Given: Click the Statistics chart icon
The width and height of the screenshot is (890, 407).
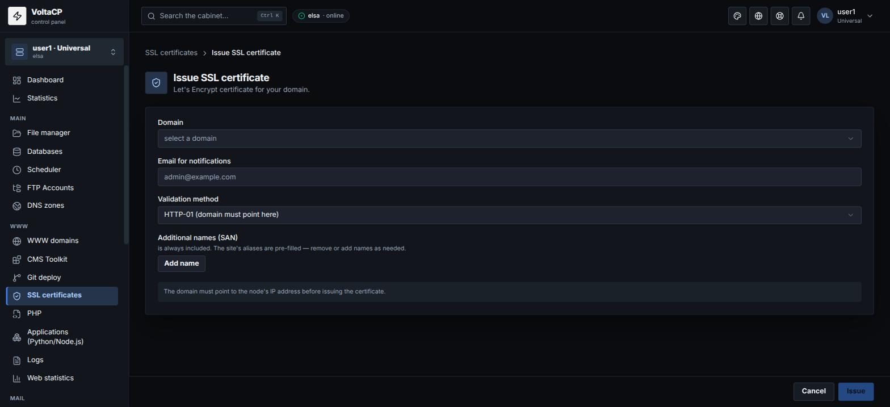Looking at the screenshot, I should click(17, 98).
